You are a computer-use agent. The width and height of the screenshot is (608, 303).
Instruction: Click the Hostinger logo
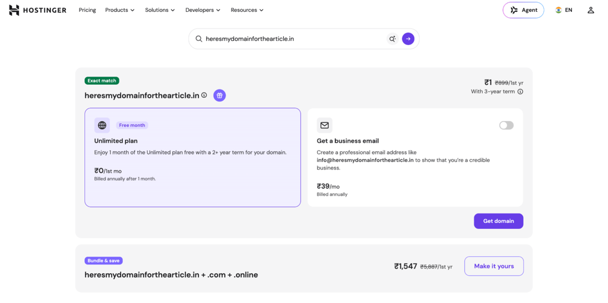pyautogui.click(x=37, y=10)
